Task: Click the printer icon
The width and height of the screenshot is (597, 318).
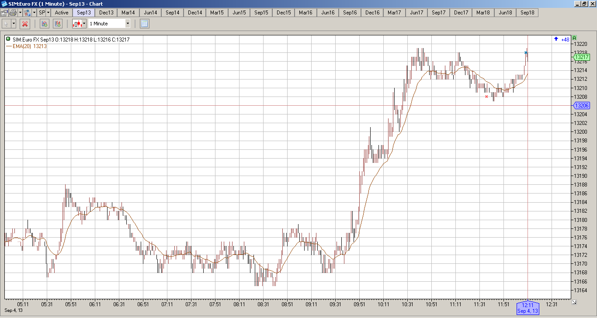Action: pos(13,13)
